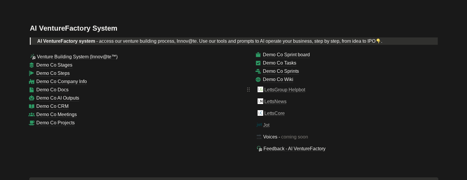Viewport: 467px width, 180px height.
Task: Click the robot icon beside AI Outputs
Action: pyautogui.click(x=32, y=98)
